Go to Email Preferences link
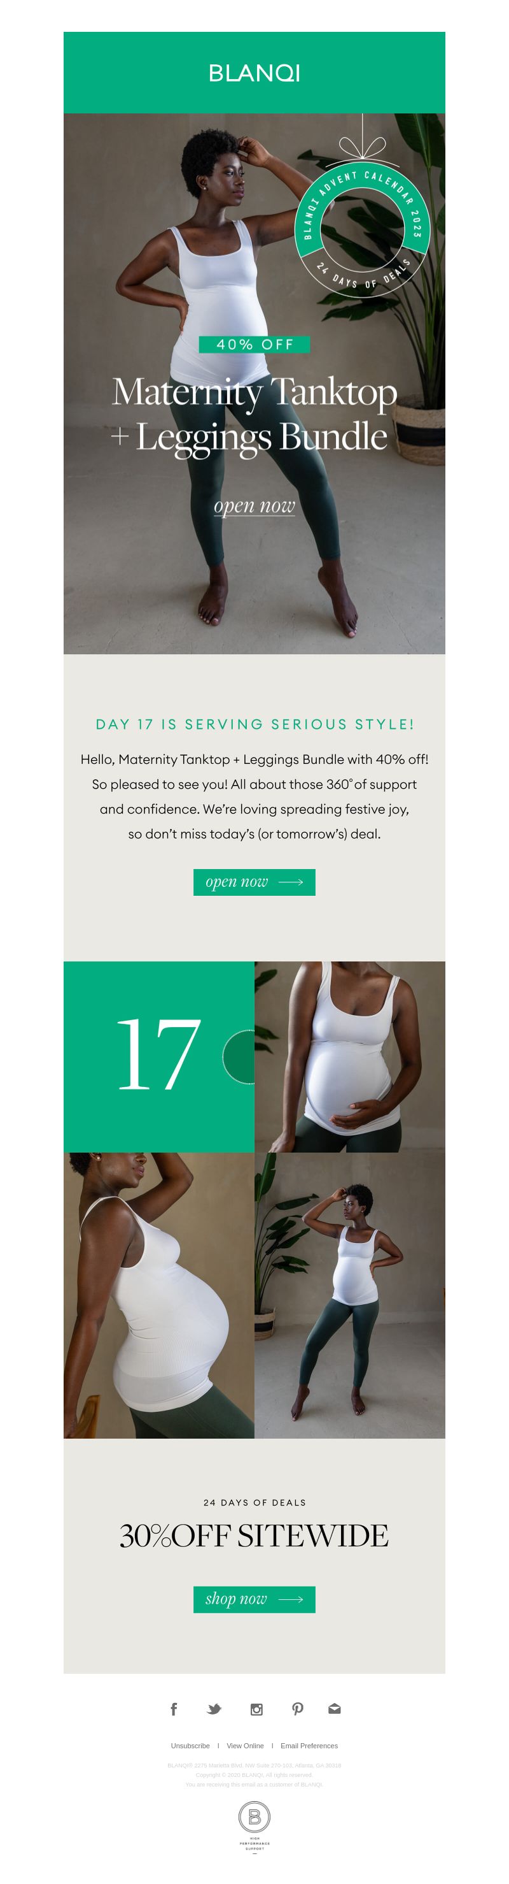This screenshot has height=1884, width=509. pos(309,1746)
